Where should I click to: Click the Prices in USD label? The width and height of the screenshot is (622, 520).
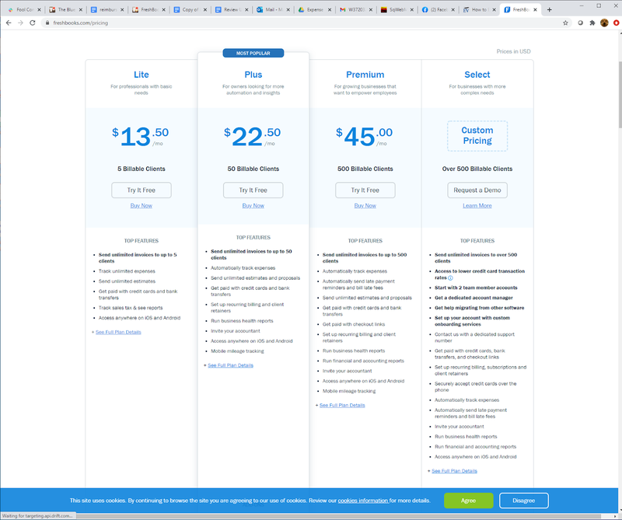click(x=513, y=51)
